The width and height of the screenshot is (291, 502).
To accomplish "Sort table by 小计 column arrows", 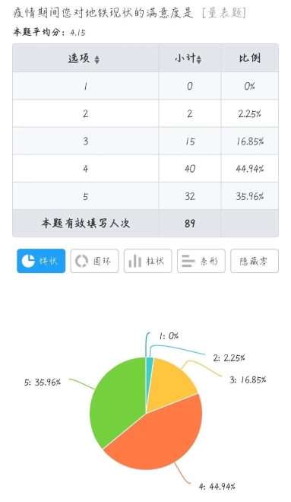I will (199, 59).
